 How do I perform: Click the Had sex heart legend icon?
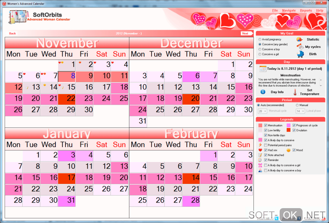coord(260,150)
